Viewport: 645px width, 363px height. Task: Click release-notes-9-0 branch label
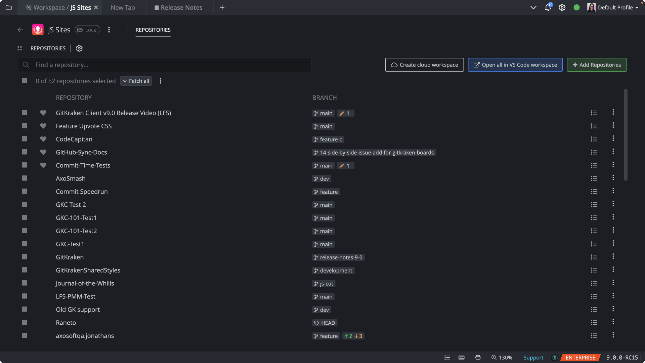point(338,257)
